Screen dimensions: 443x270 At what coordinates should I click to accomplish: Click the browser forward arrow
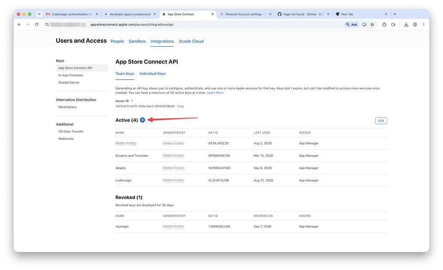tap(28, 24)
